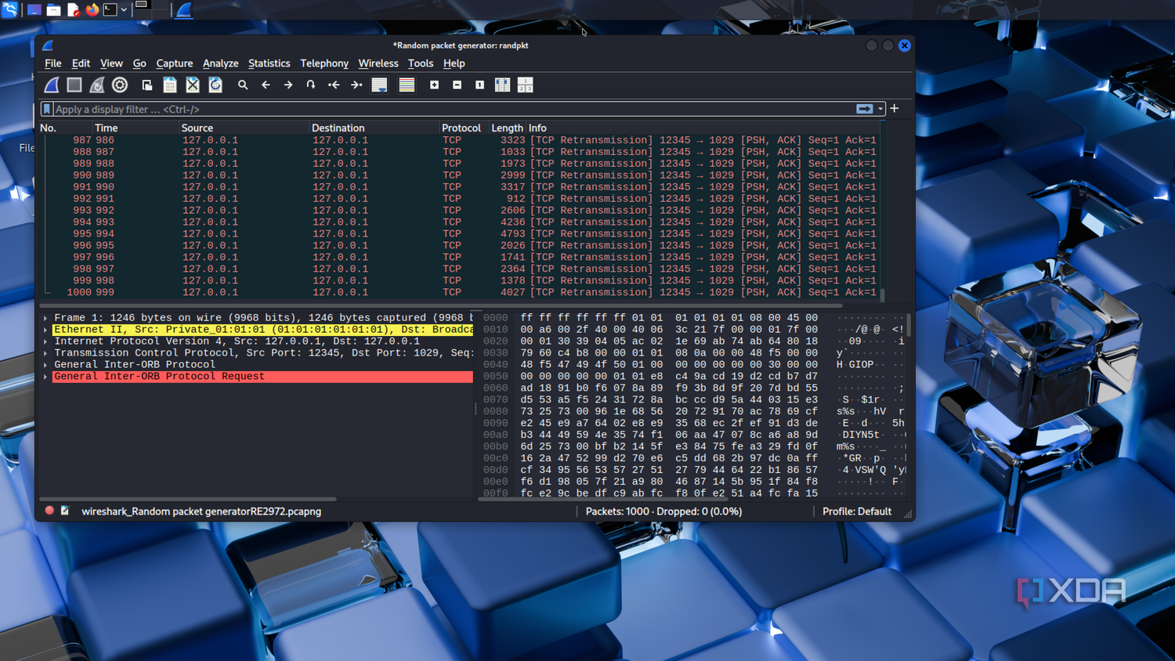Open the Analyze menu

click(220, 63)
